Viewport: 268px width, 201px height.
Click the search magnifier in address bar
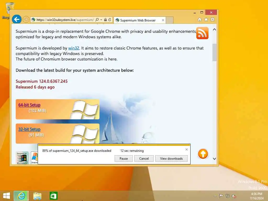pyautogui.click(x=97, y=20)
